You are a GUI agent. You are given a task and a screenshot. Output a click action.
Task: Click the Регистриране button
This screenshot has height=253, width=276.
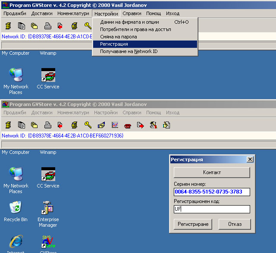pyautogui.click(x=193, y=224)
